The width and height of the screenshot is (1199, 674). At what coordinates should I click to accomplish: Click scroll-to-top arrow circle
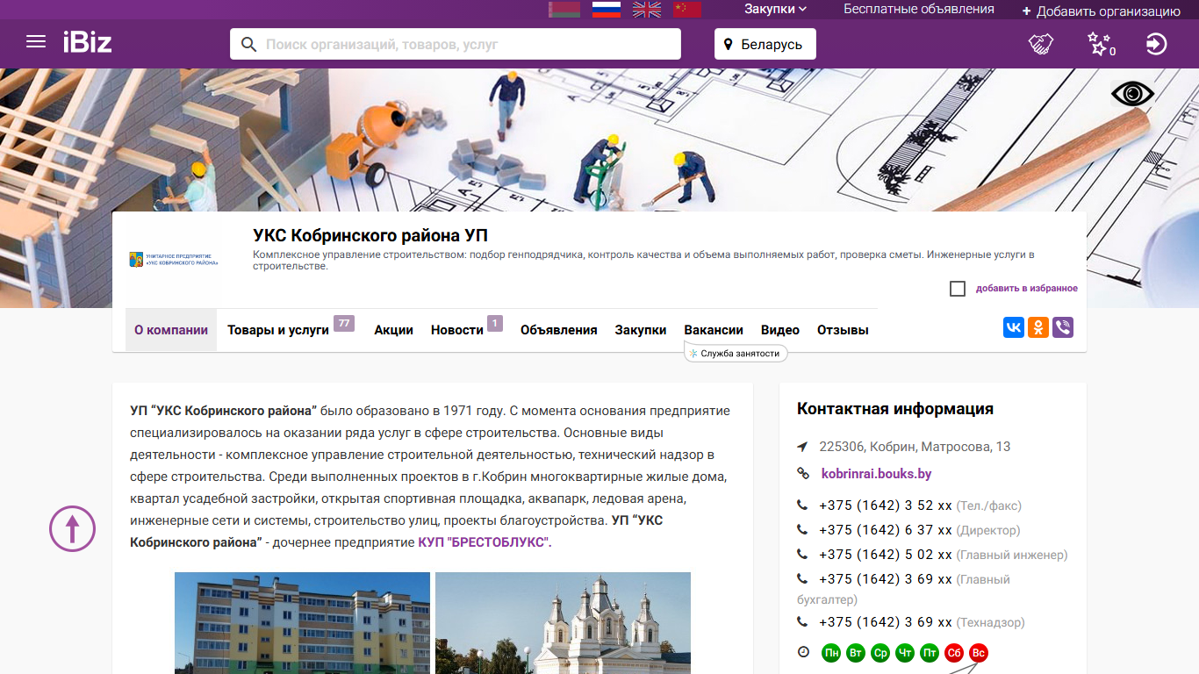click(72, 528)
